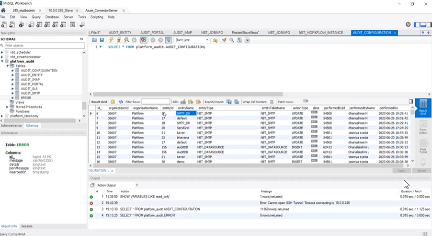Rollback the transaction icon
432x236 pixels.
coord(160,40)
